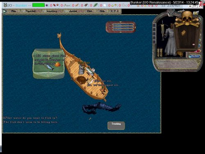This screenshot has width=205, height=154.
Task: Select the sea serpent in the water
Action: point(101,108)
